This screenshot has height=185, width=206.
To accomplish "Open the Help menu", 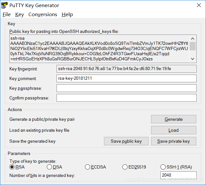I will (67, 15).
